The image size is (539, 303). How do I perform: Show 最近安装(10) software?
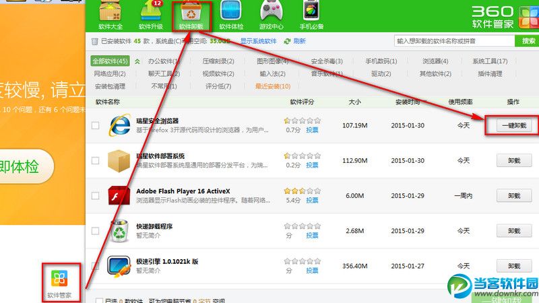click(x=273, y=86)
